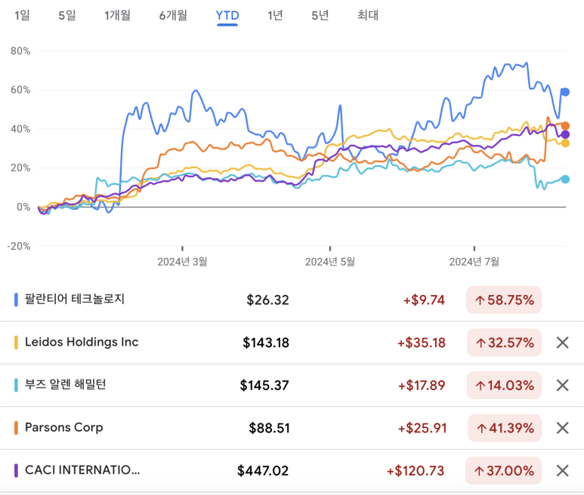Click the $145.37 price value
The height and width of the screenshot is (495, 584).
264,386
